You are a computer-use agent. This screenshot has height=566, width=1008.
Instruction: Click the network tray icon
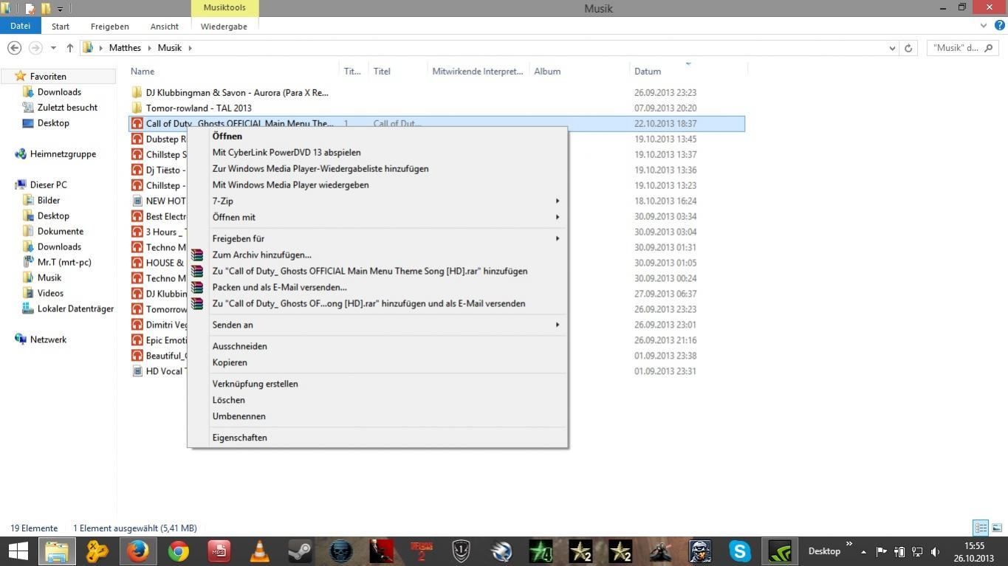pyautogui.click(x=917, y=551)
